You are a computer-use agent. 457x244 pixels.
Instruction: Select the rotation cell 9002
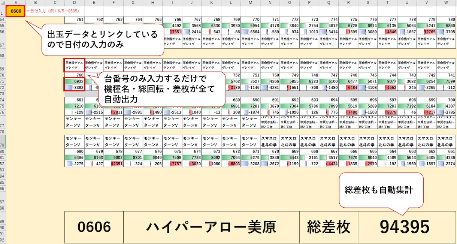114,158
